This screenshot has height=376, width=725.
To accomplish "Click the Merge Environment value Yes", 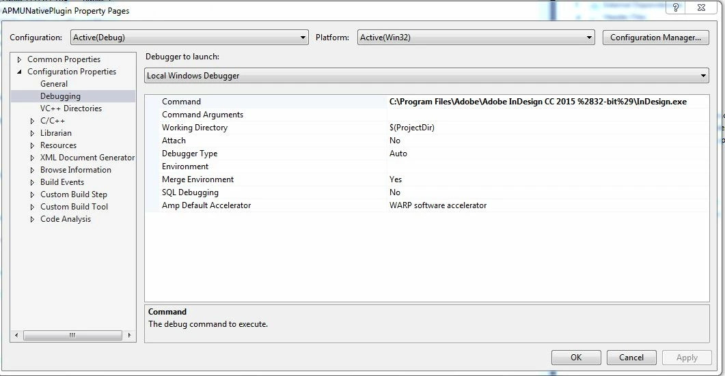I will [x=396, y=179].
